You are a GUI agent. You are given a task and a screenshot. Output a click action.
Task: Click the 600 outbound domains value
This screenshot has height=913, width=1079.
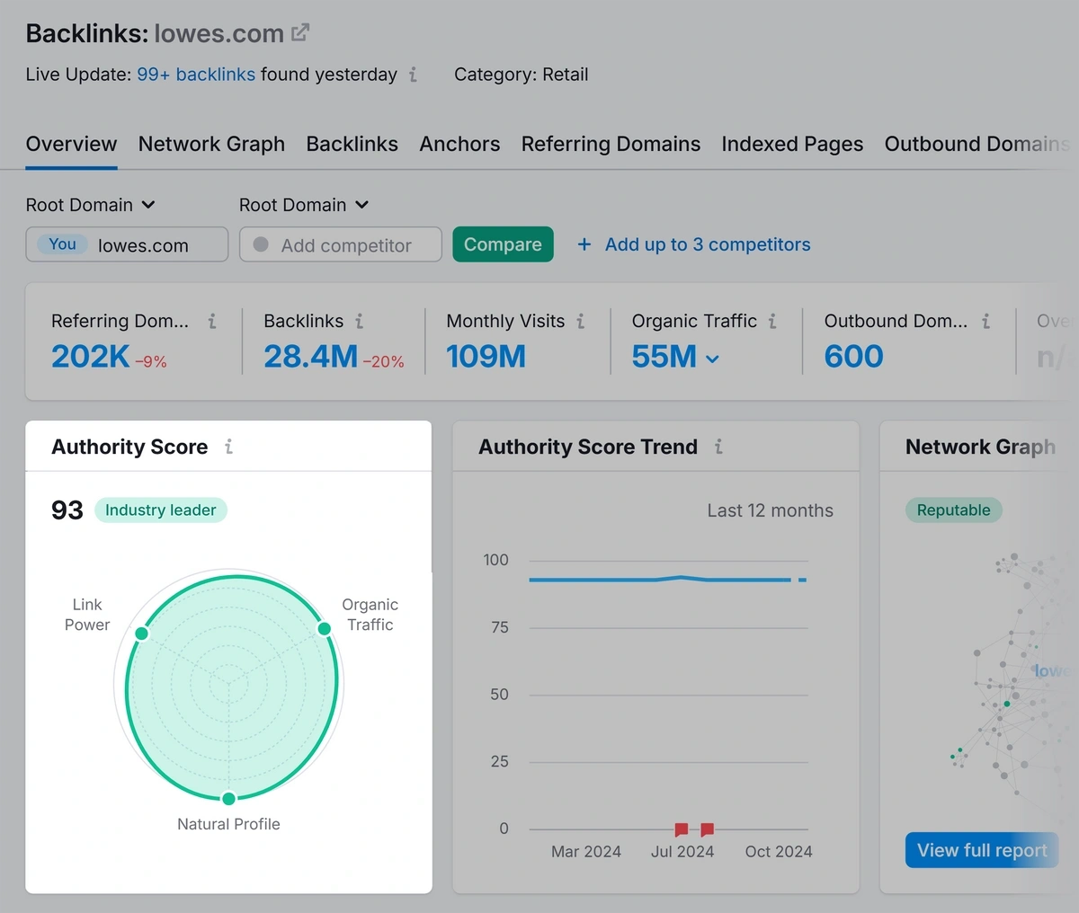pos(854,357)
